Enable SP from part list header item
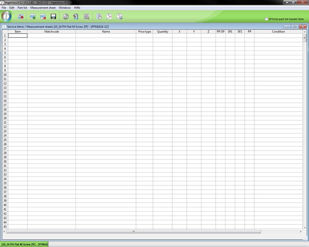This screenshot has height=247, width=309. pos(266,19)
